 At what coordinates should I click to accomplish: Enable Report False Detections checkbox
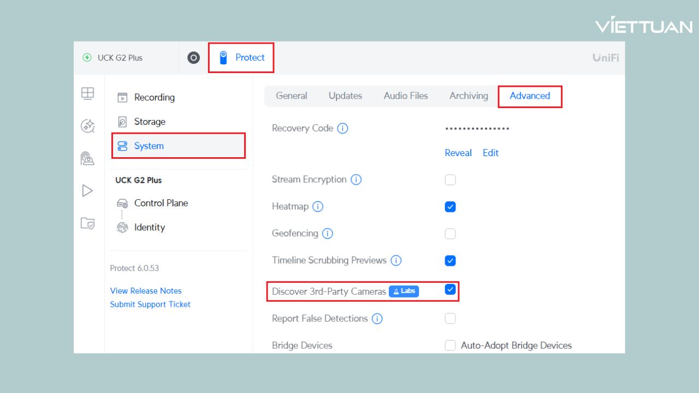[x=450, y=318]
